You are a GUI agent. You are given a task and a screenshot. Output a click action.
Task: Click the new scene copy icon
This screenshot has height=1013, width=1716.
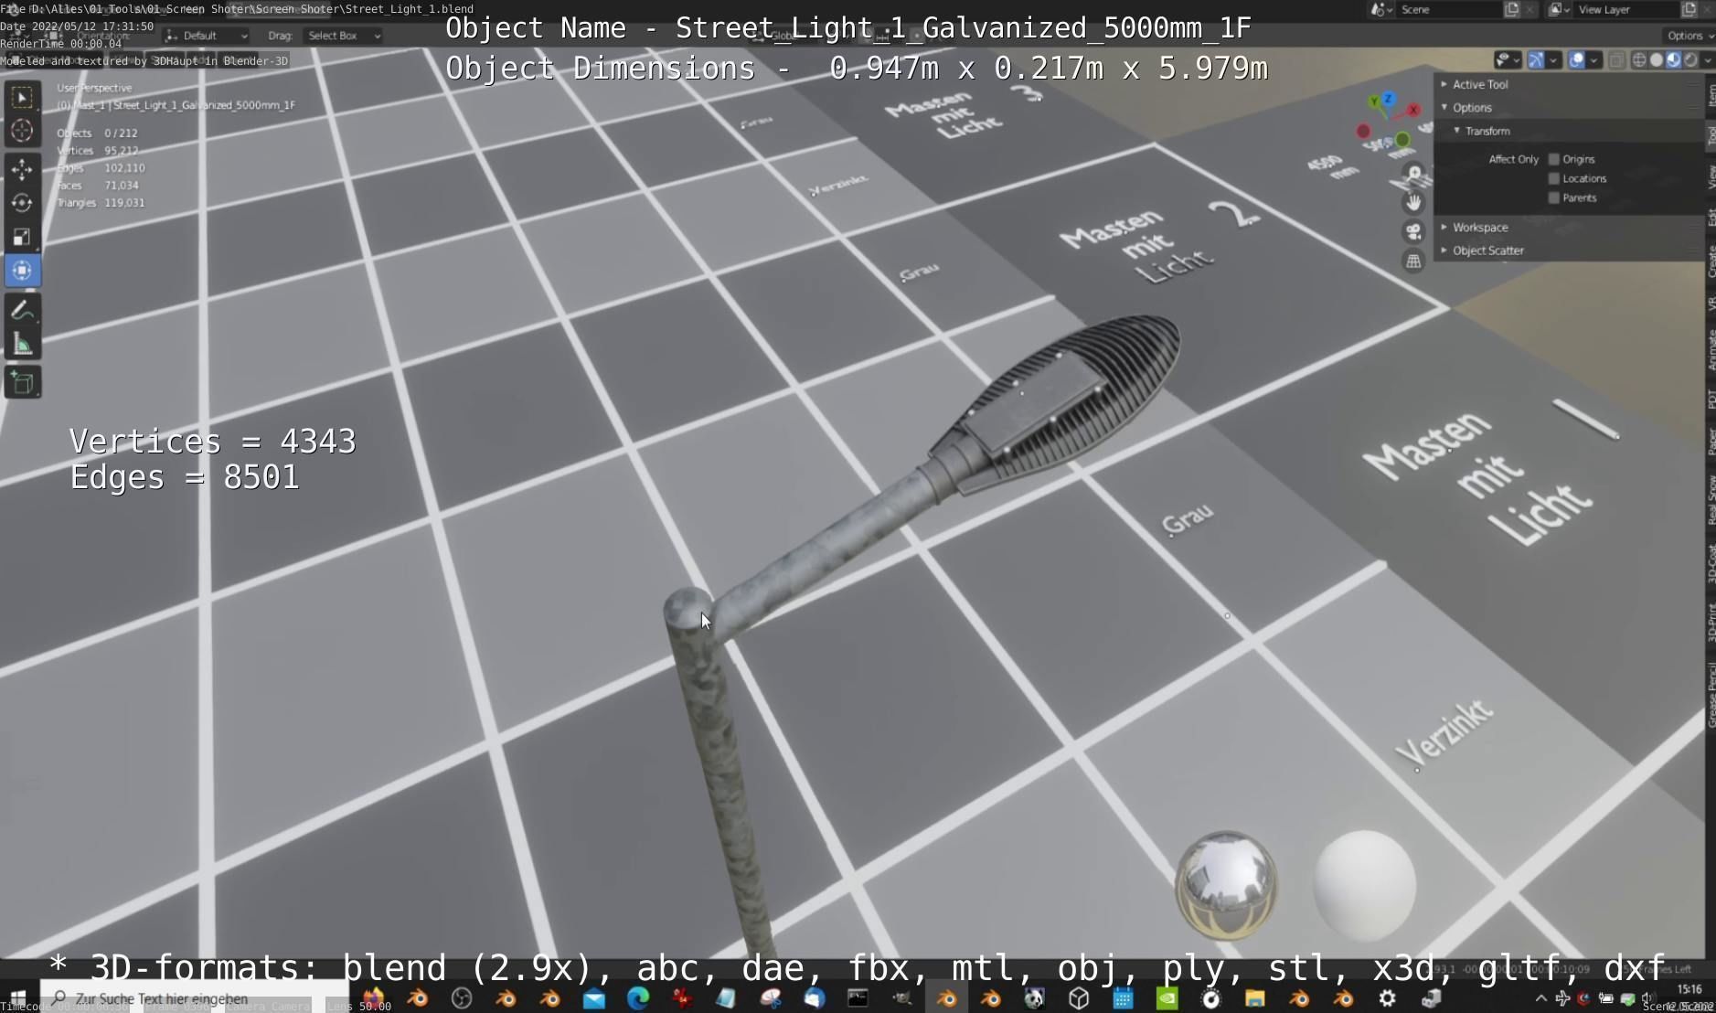(1511, 9)
